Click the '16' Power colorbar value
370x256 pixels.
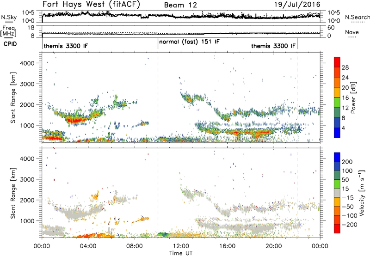click(x=345, y=98)
